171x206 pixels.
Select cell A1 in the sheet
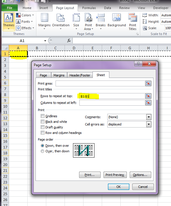tap(18, 54)
